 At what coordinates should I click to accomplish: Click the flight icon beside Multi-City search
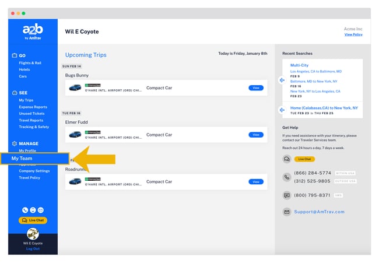click(x=282, y=80)
